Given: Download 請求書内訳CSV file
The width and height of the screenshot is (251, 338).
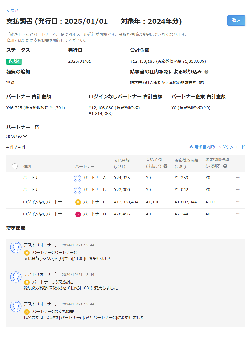Looking at the screenshot, I should pyautogui.click(x=217, y=147).
